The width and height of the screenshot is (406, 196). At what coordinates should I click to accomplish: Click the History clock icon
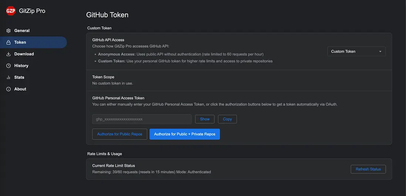pos(9,65)
